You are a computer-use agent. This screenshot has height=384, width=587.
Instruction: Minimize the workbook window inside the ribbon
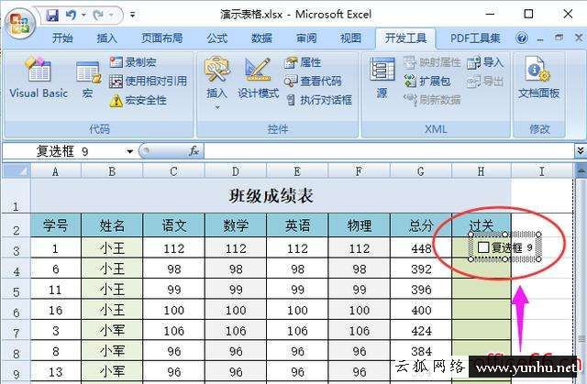(x=540, y=38)
